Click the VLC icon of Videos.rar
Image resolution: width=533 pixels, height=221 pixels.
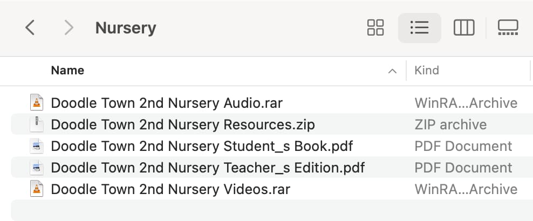point(36,189)
